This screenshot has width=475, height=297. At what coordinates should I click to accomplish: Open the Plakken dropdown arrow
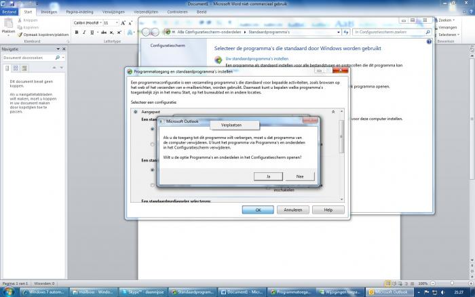point(8,34)
